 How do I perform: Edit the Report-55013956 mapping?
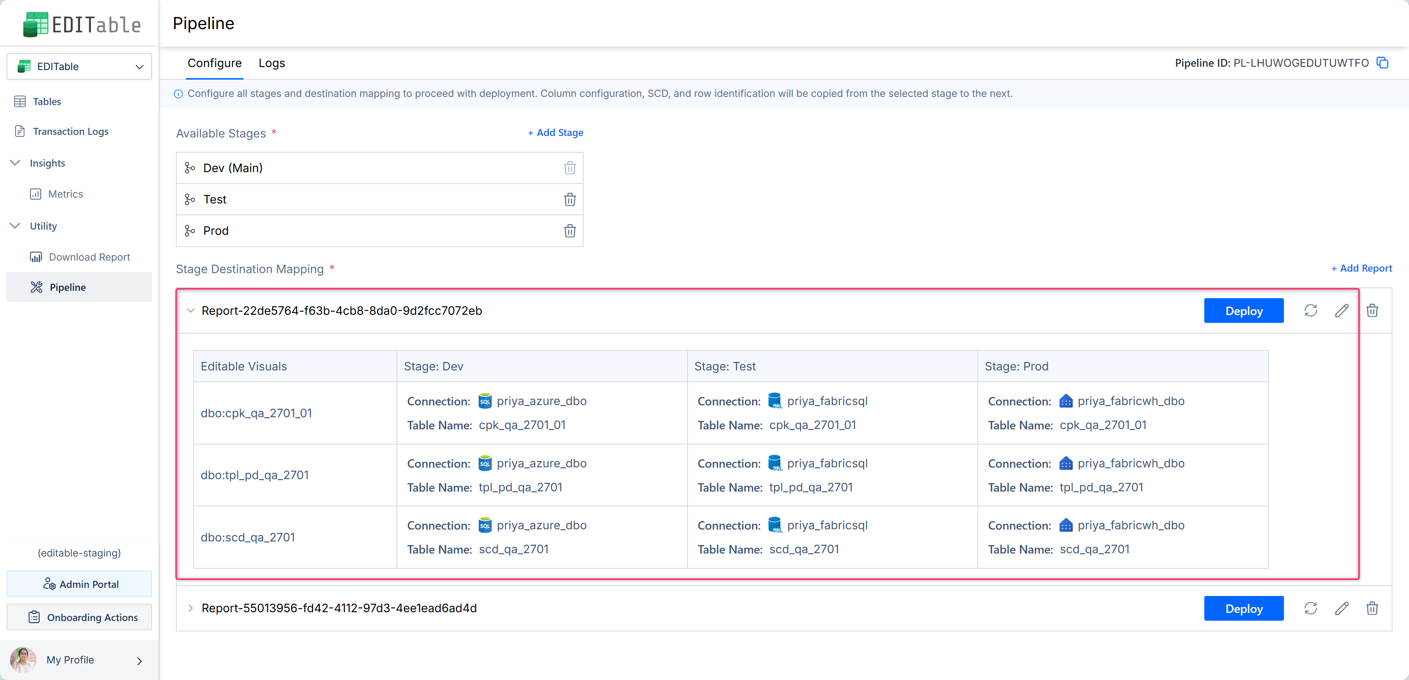click(x=1341, y=608)
